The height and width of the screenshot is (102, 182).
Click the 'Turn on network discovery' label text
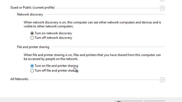pos(53,33)
